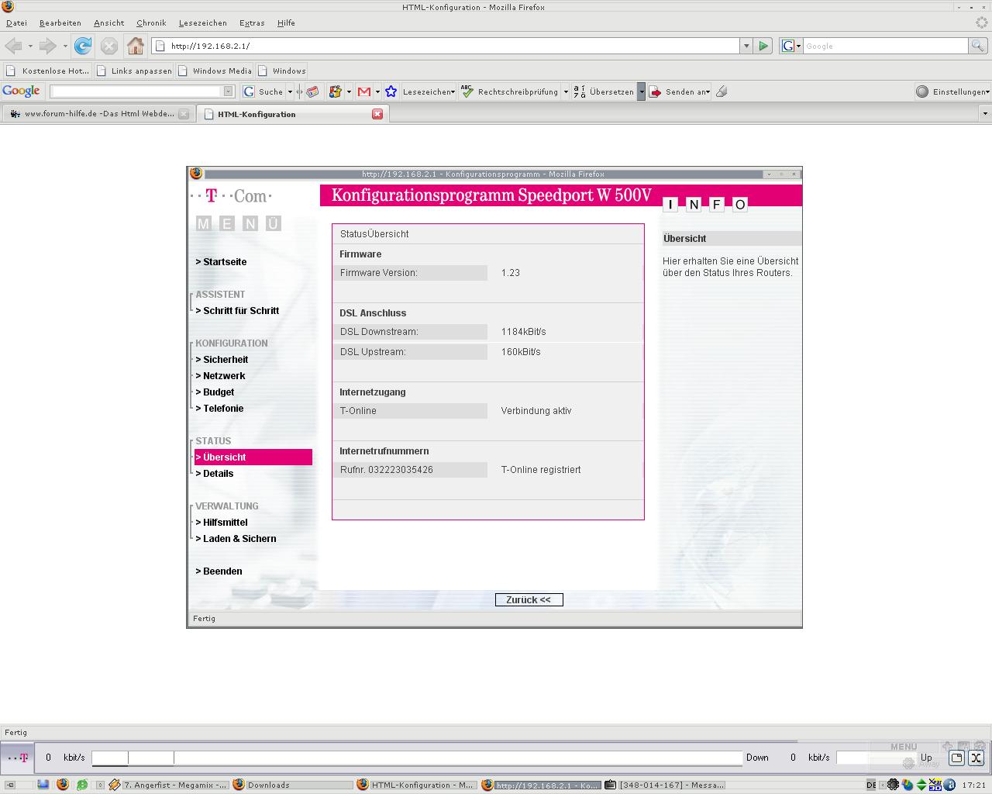Click the Telefonie configuration link
Image resolution: width=992 pixels, height=794 pixels.
pos(223,409)
